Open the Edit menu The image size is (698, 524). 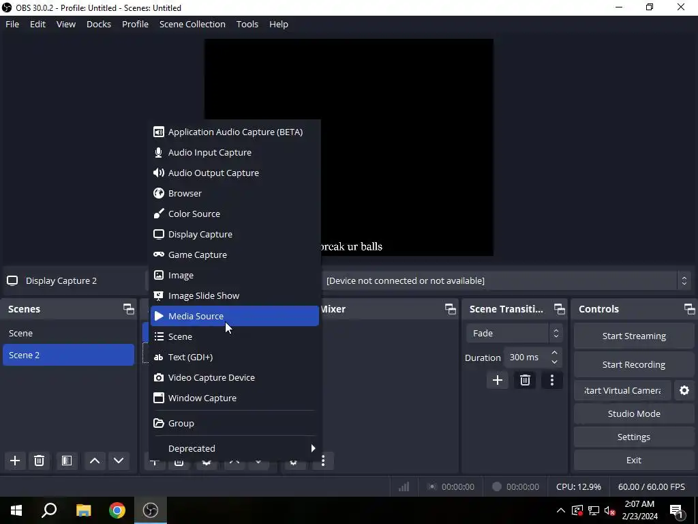38,24
